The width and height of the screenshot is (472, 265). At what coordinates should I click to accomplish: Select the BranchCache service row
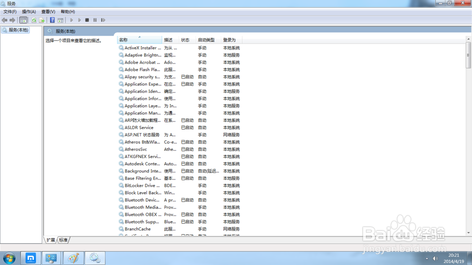pyautogui.click(x=179, y=229)
